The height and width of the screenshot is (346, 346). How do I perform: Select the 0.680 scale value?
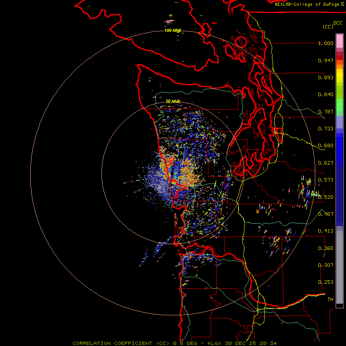pyautogui.click(x=326, y=146)
